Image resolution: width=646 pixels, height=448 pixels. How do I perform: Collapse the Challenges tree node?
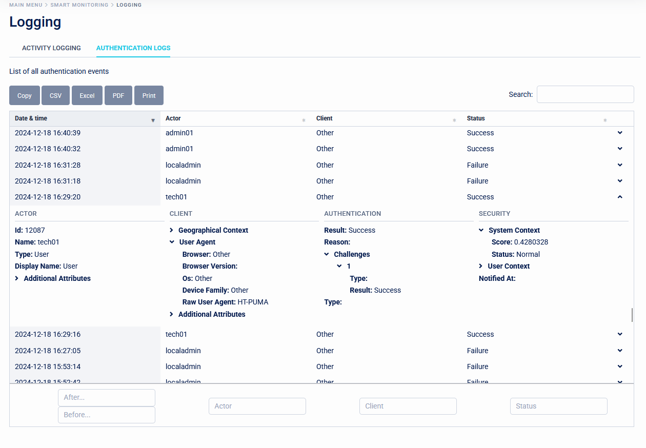(x=327, y=255)
